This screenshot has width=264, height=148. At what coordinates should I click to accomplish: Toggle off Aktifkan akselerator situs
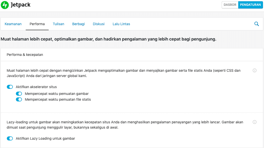pyautogui.click(x=10, y=87)
